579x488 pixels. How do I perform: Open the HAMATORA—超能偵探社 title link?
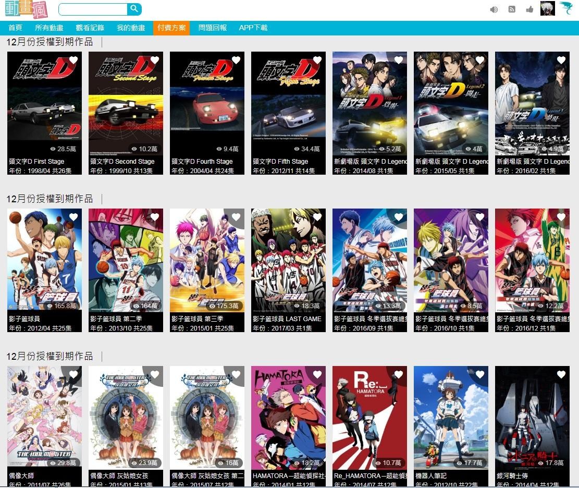pyautogui.click(x=289, y=476)
